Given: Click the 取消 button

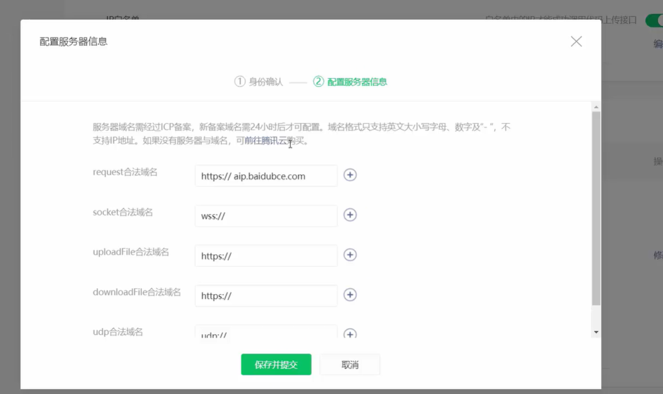Looking at the screenshot, I should click(x=350, y=364).
